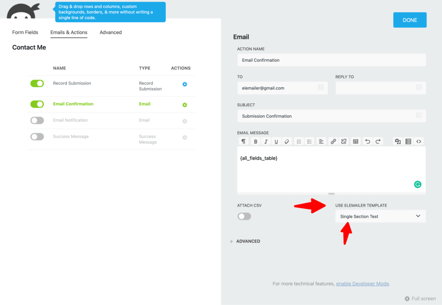Image resolution: width=442 pixels, height=305 pixels.
Task: Click the undo arrow in editor toolbar
Action: tap(367, 141)
